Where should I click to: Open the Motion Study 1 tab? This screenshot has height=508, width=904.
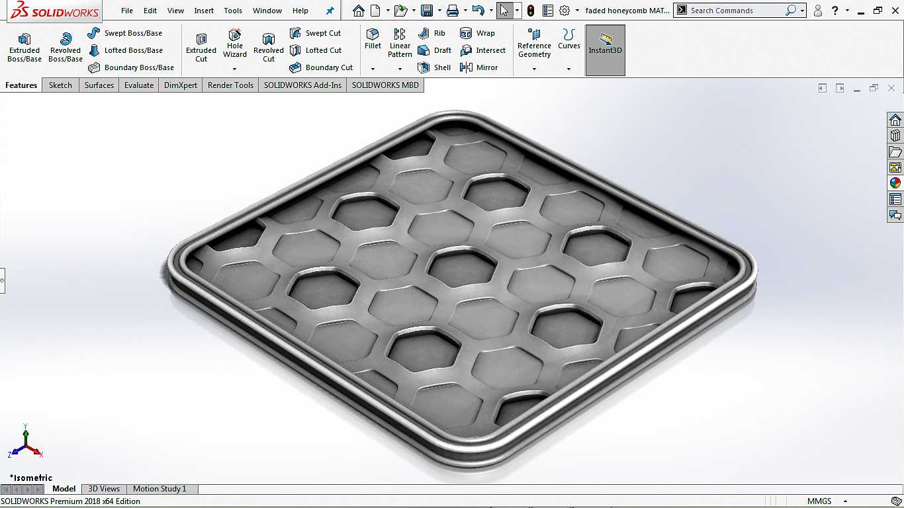pos(159,489)
